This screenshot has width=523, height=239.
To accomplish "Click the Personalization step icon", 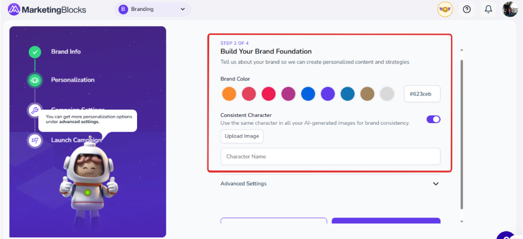I will point(35,80).
